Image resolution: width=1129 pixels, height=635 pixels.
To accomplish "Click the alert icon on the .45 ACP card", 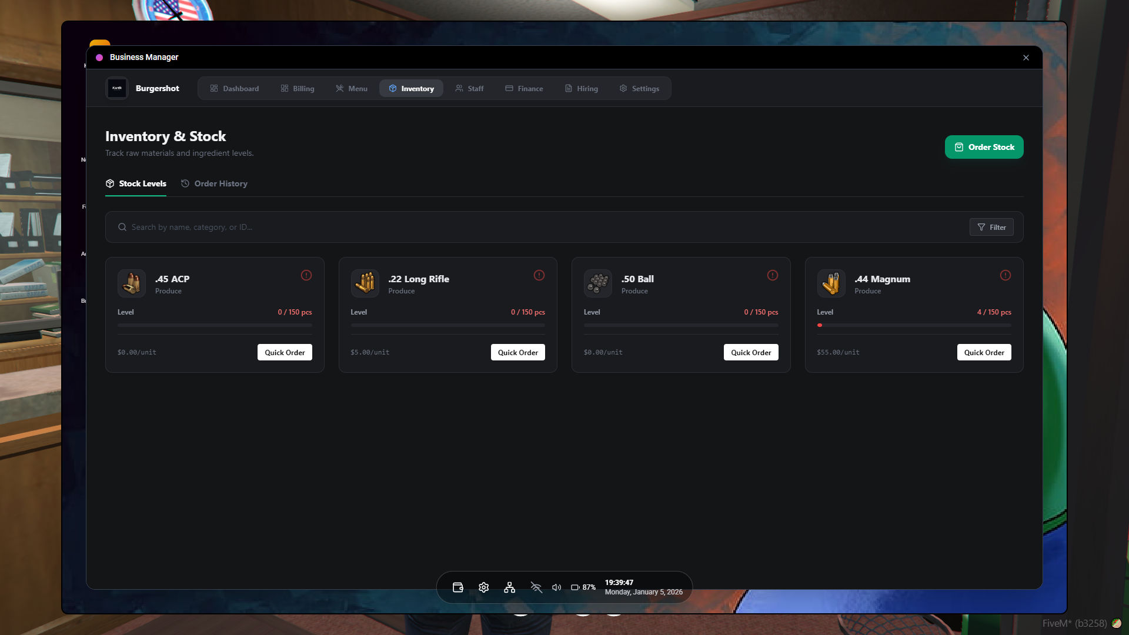I will 306,275.
